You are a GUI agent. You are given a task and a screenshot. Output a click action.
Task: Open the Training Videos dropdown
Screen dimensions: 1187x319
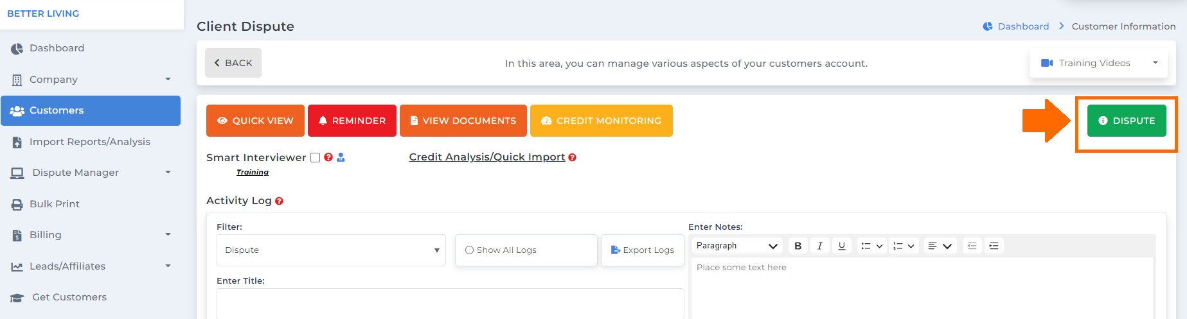pyautogui.click(x=1098, y=63)
